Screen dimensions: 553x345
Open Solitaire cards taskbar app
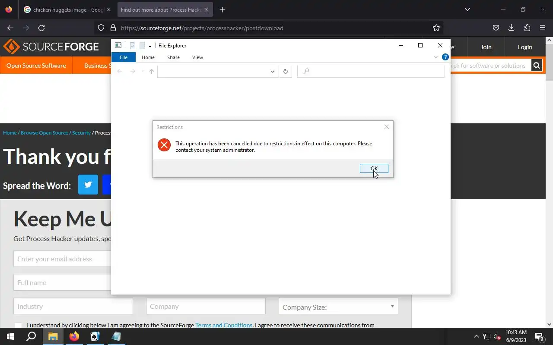click(x=95, y=336)
